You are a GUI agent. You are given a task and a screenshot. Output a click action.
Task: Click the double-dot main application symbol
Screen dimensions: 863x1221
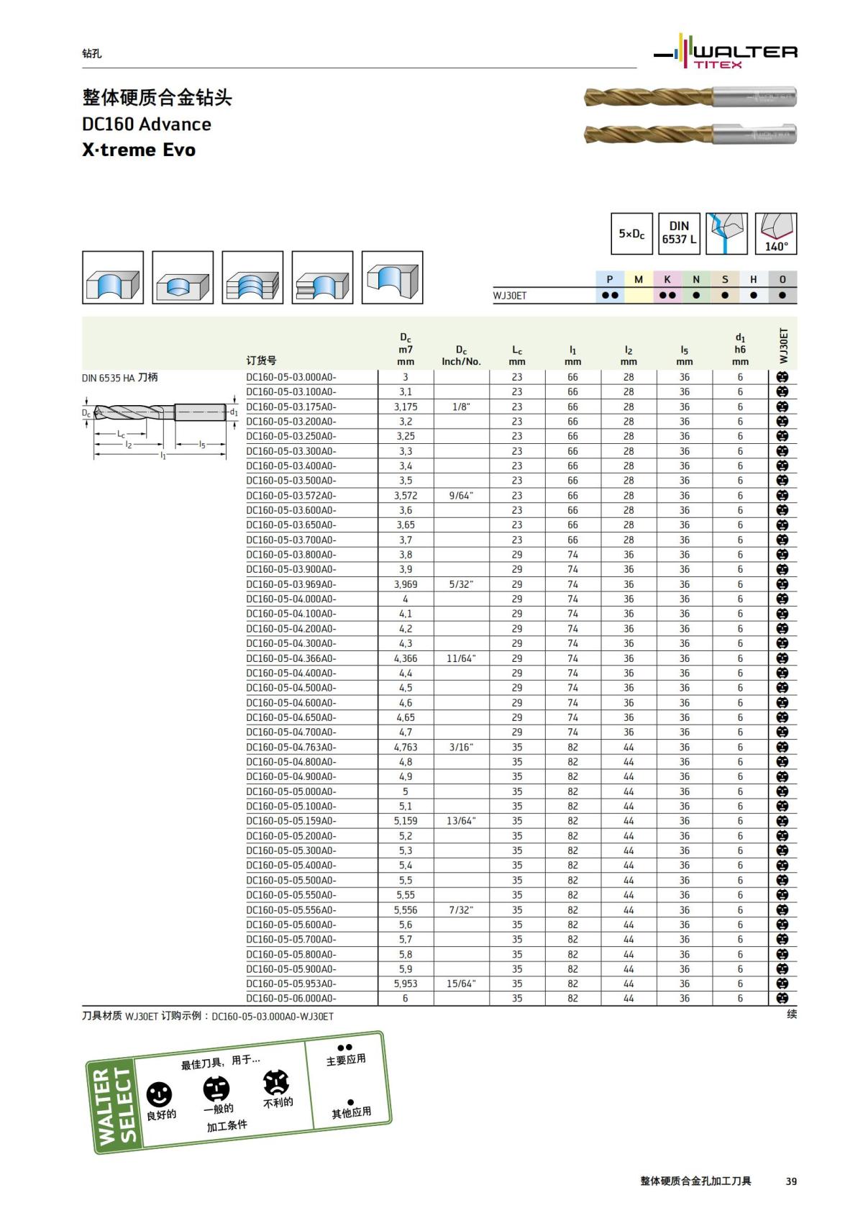(x=345, y=1048)
